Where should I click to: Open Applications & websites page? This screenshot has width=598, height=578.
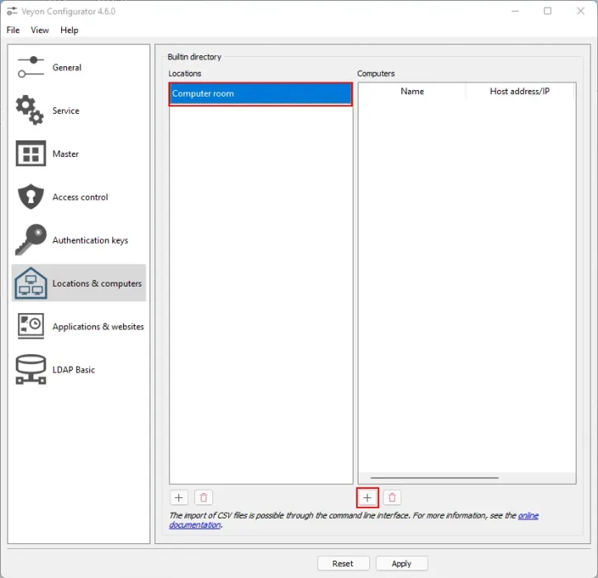97,326
